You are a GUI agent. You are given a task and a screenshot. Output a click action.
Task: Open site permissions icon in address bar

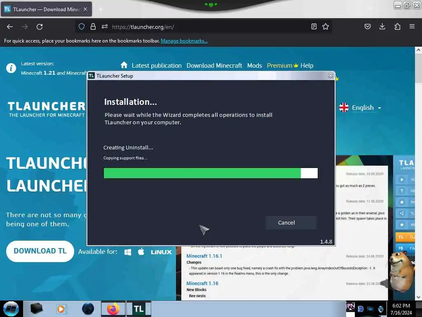coord(104,26)
